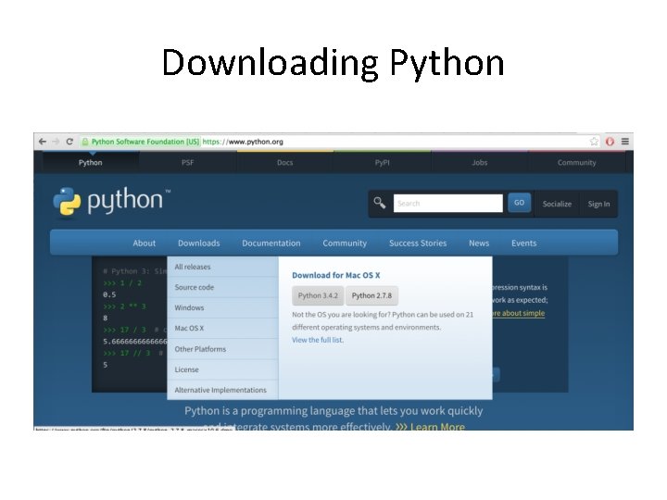The image size is (667, 500).
Task: Click the browser forward arrow
Action: (56, 142)
